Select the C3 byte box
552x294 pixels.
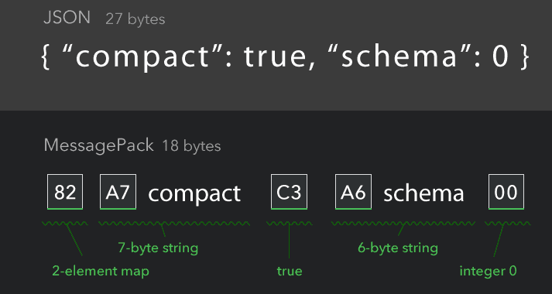289,192
